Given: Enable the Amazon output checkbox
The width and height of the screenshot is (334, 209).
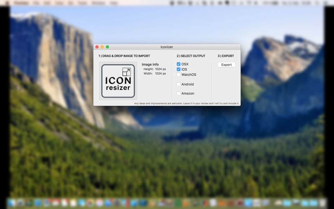Looking at the screenshot, I should (x=179, y=93).
